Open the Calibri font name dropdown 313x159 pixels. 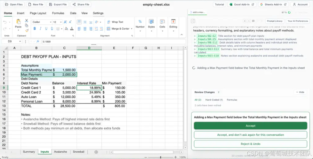[x=51, y=22]
